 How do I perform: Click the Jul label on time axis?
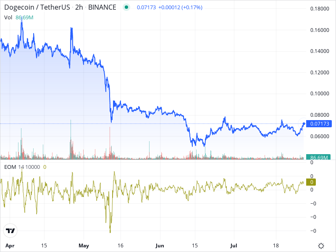click(x=234, y=246)
